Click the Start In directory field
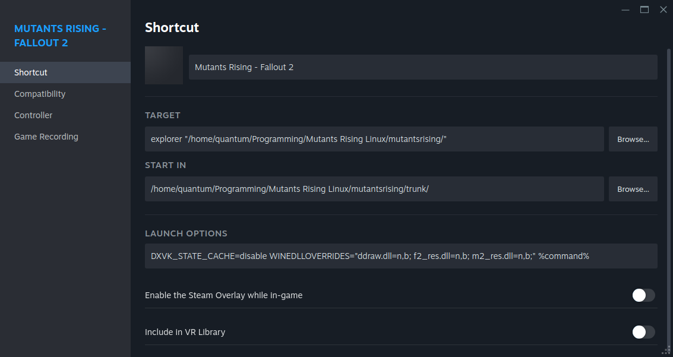 (x=374, y=189)
